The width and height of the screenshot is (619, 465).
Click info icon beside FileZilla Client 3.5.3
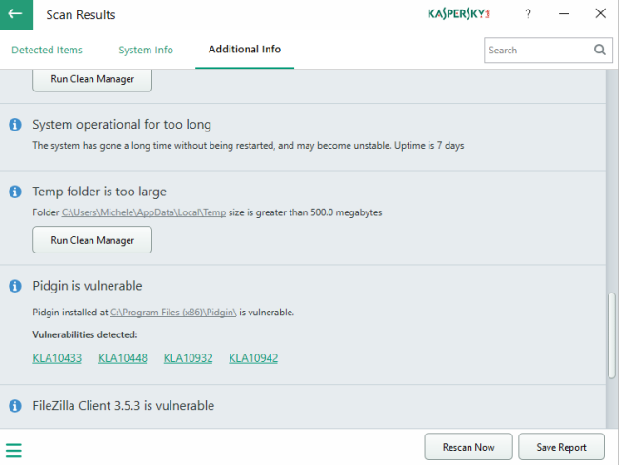[15, 406]
